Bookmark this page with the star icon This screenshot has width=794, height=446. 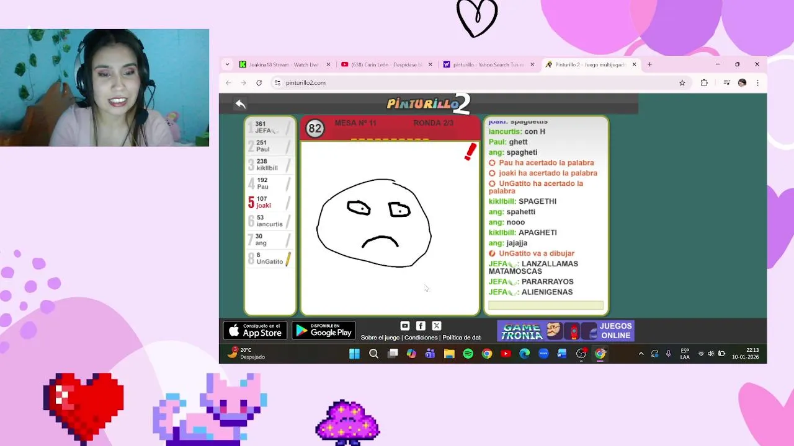pos(682,83)
